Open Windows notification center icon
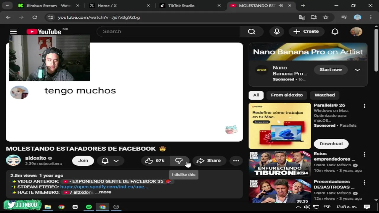379x213 pixels. (367, 207)
